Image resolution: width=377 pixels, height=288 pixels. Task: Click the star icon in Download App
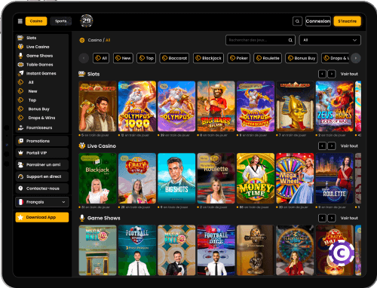click(20, 217)
